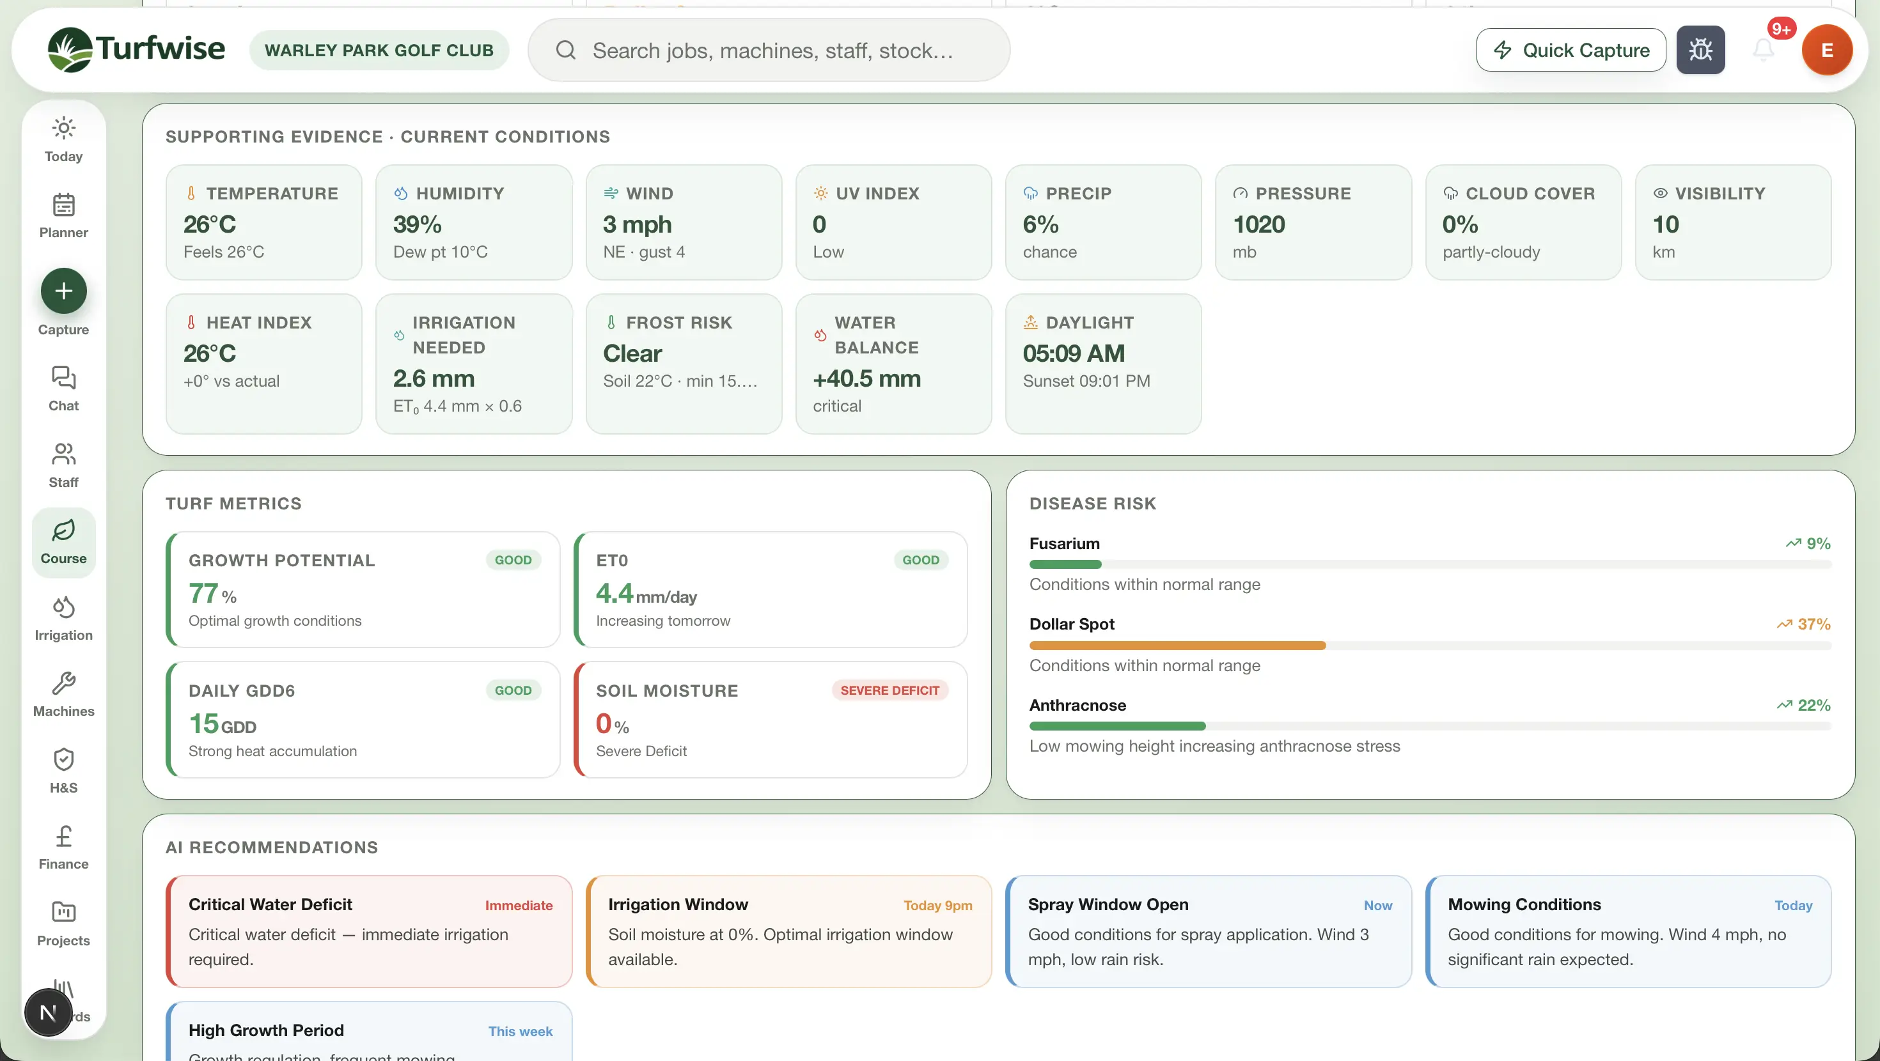Open the Daily GDD6 metric card
The width and height of the screenshot is (1880, 1061).
[x=363, y=719]
